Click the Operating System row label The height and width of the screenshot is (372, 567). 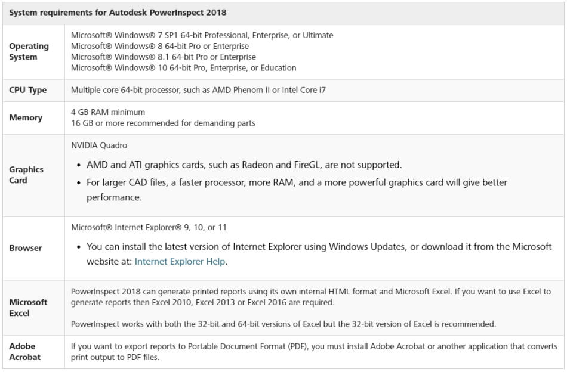tap(29, 52)
